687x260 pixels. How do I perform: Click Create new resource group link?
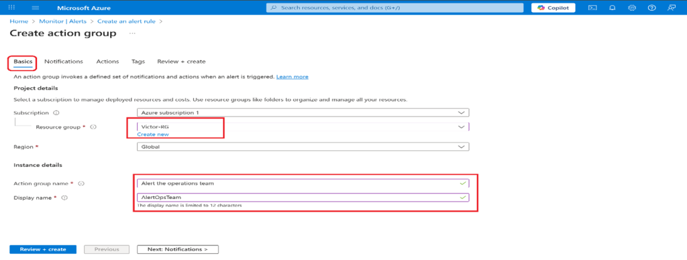click(x=153, y=135)
